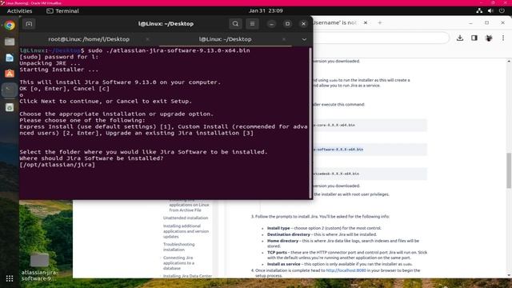Click the volume speaker icon
The width and height of the screenshot is (512, 288).
490,10
